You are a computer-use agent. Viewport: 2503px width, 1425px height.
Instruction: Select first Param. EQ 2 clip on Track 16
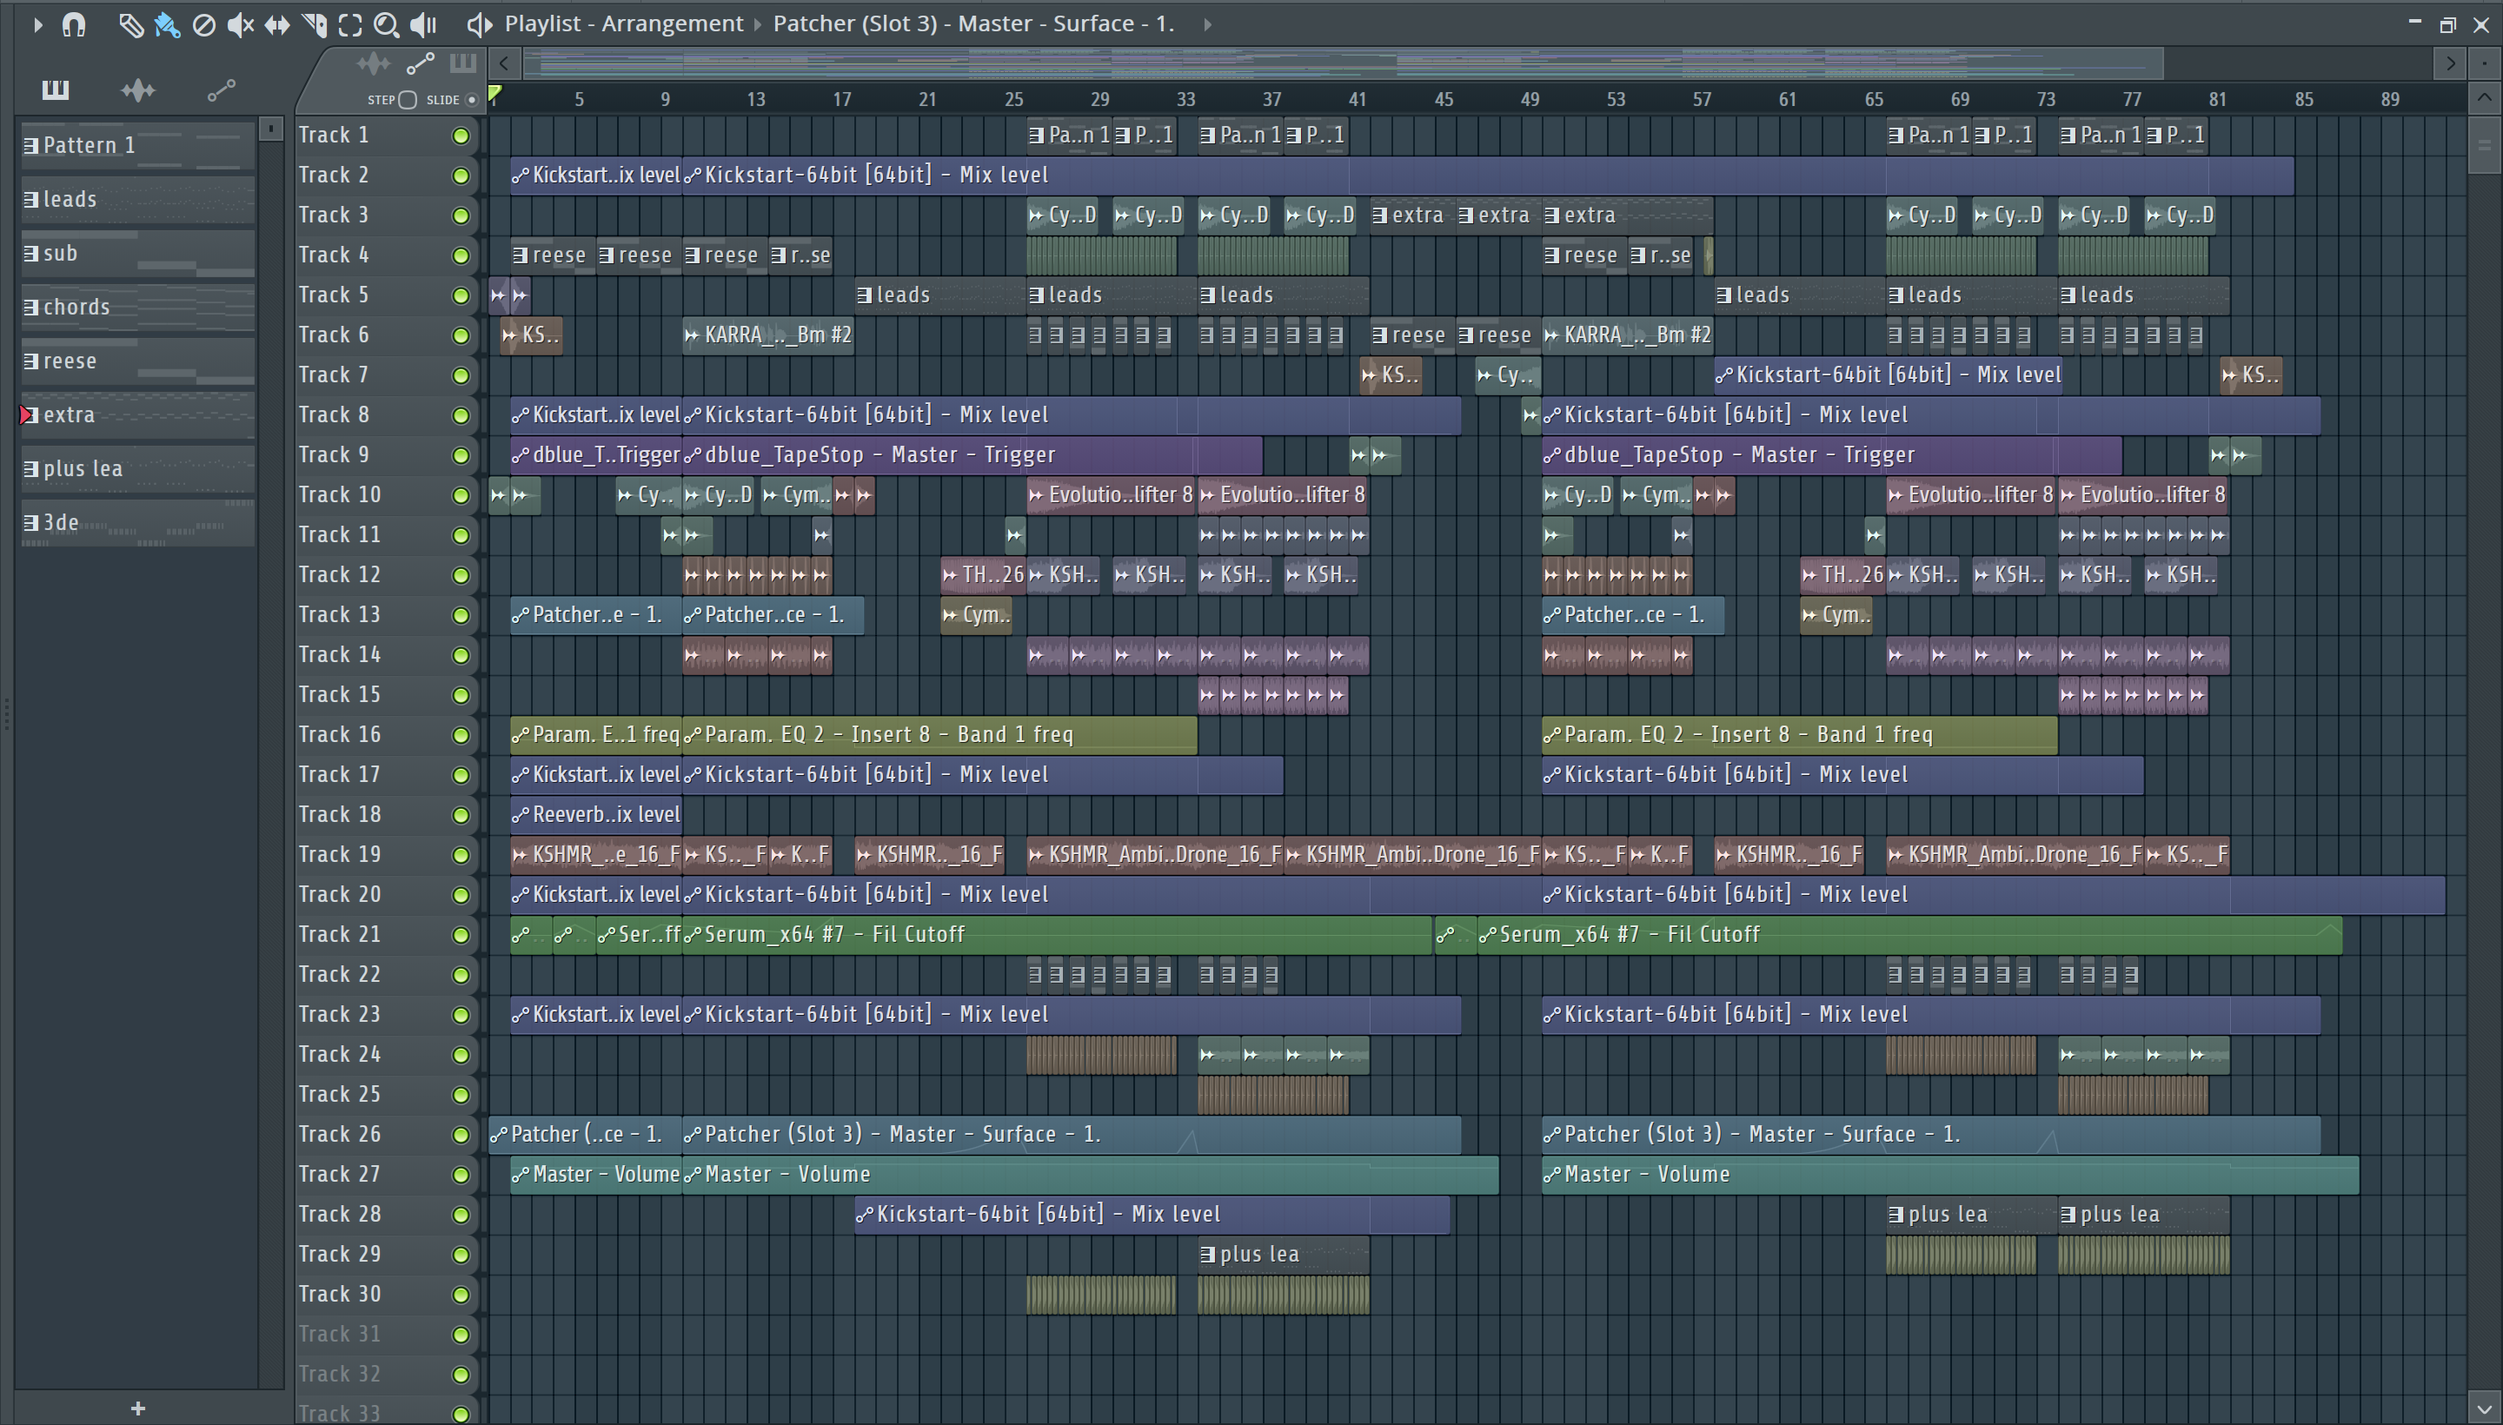point(596,735)
